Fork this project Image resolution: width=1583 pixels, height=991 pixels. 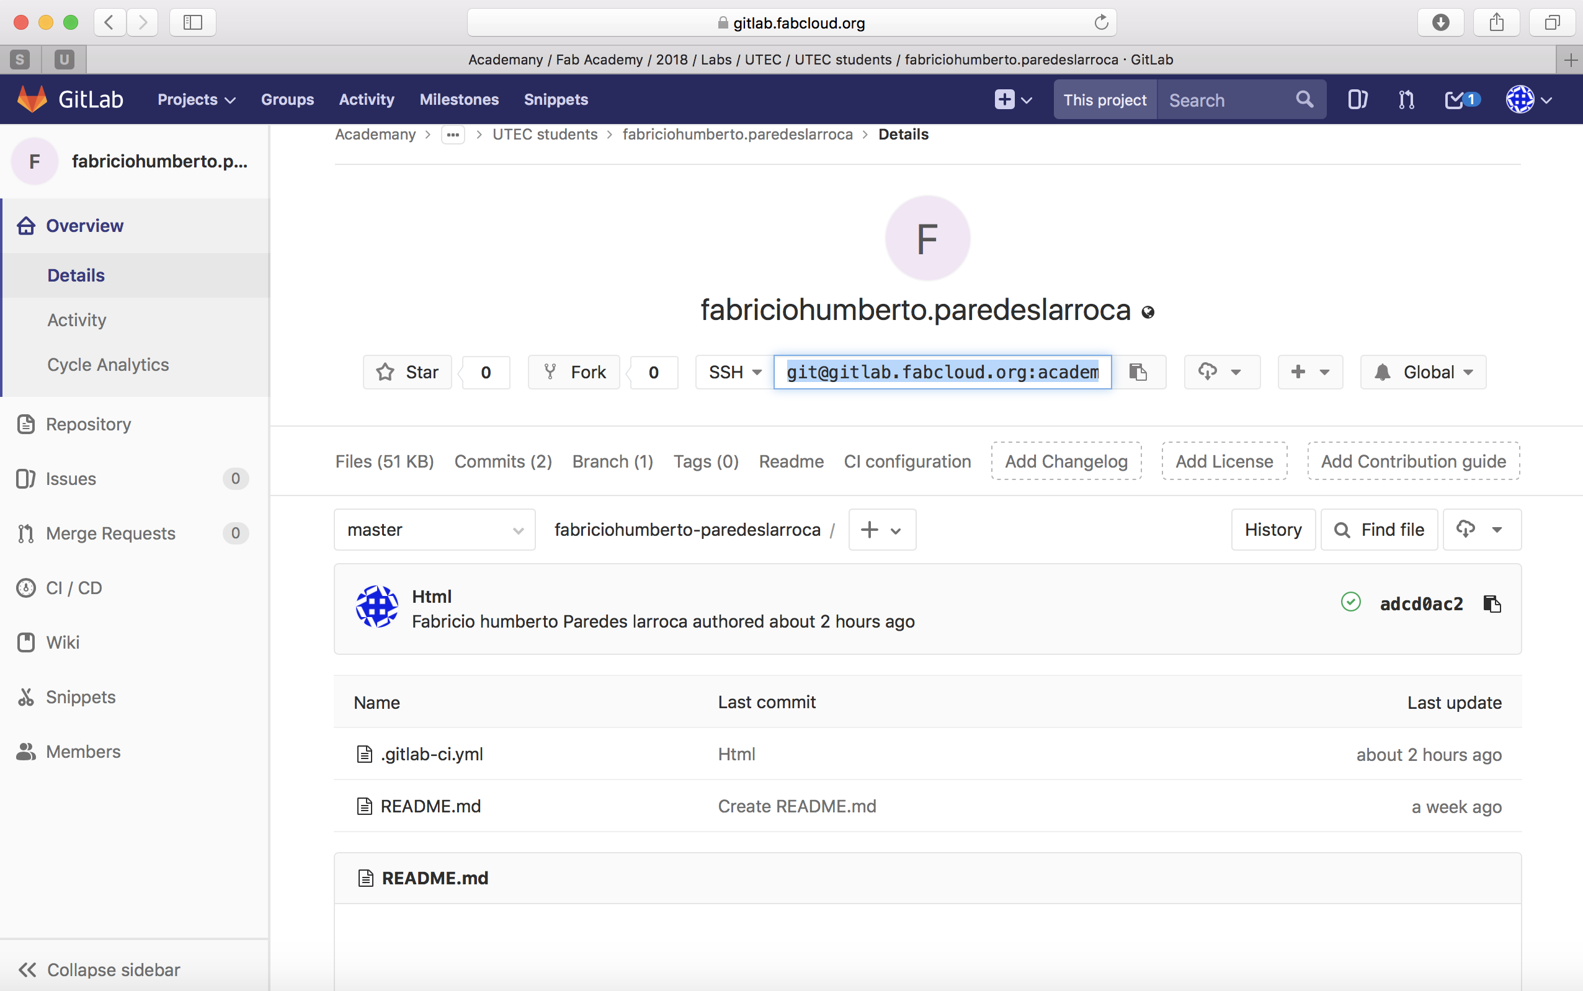[574, 372]
